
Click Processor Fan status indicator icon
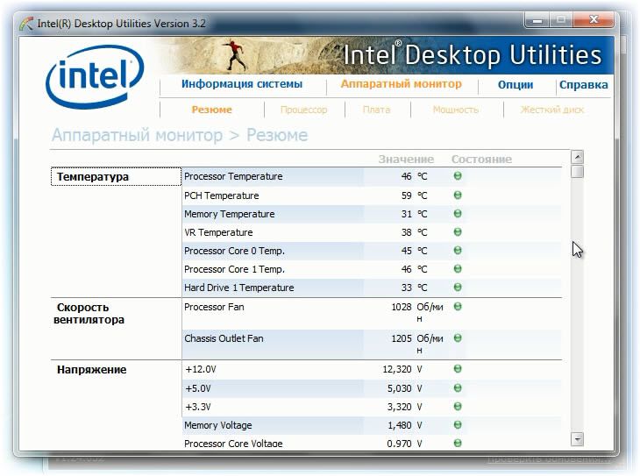(458, 307)
